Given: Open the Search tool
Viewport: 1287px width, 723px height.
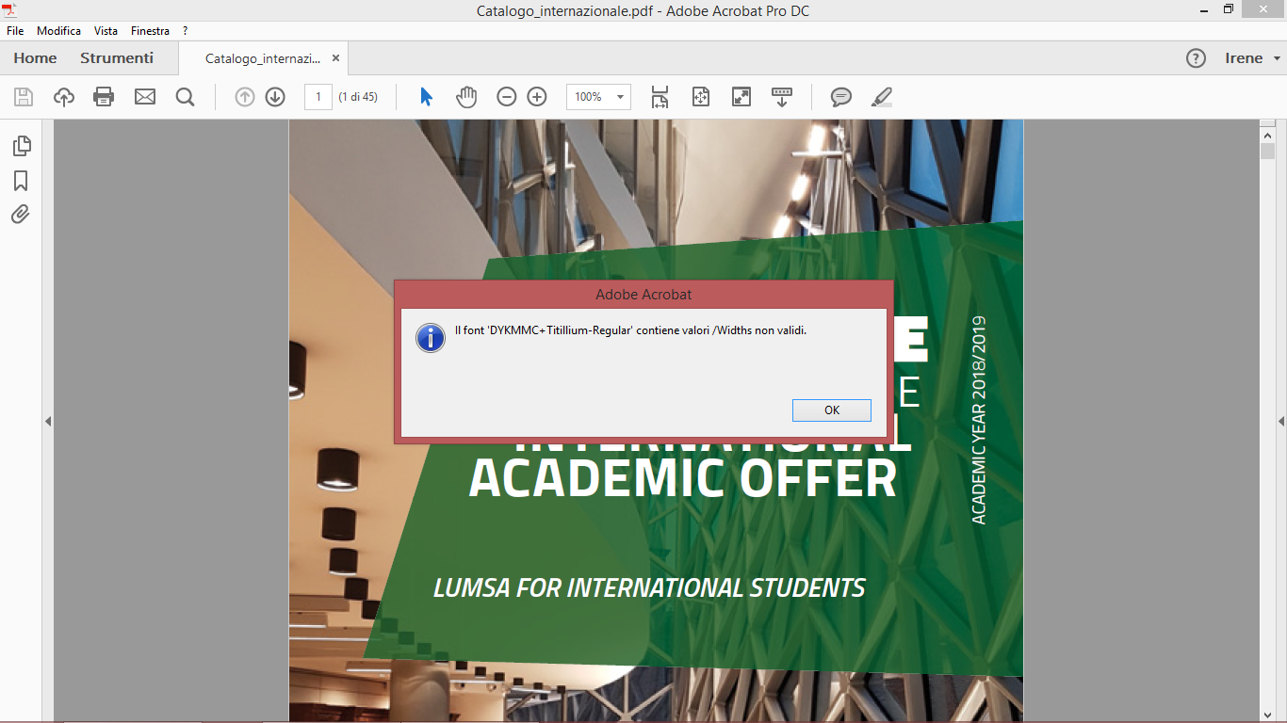Looking at the screenshot, I should click(185, 97).
